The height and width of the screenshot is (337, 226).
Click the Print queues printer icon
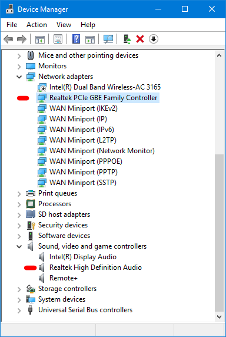point(31,193)
